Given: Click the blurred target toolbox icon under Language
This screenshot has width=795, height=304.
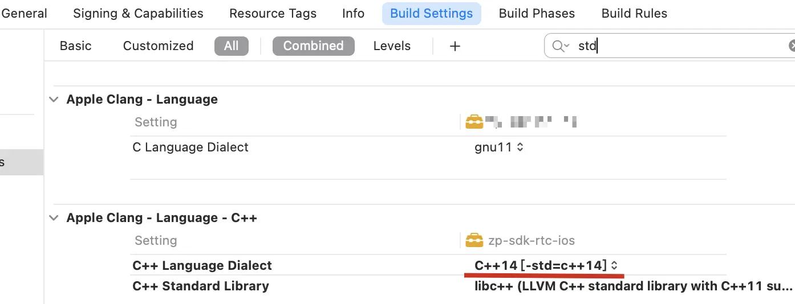Looking at the screenshot, I should click(x=474, y=122).
